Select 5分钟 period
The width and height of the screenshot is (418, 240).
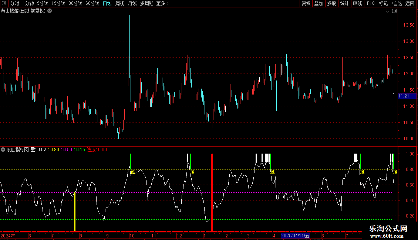(x=43, y=3)
